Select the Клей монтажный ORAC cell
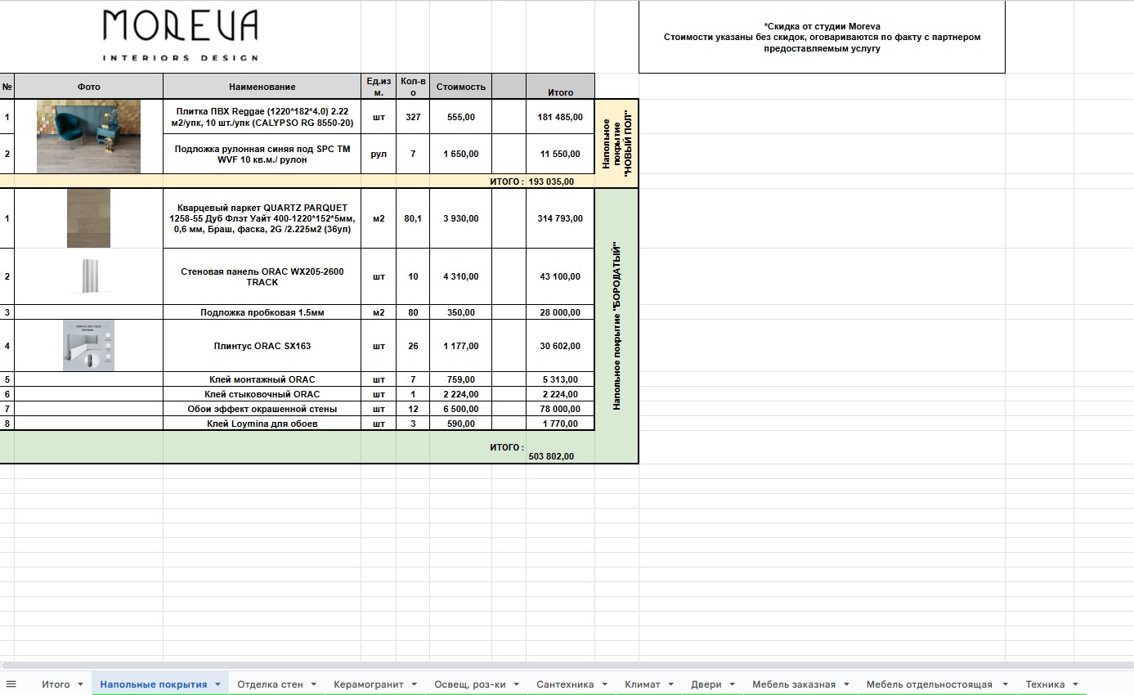The height and width of the screenshot is (695, 1134). coord(262,379)
